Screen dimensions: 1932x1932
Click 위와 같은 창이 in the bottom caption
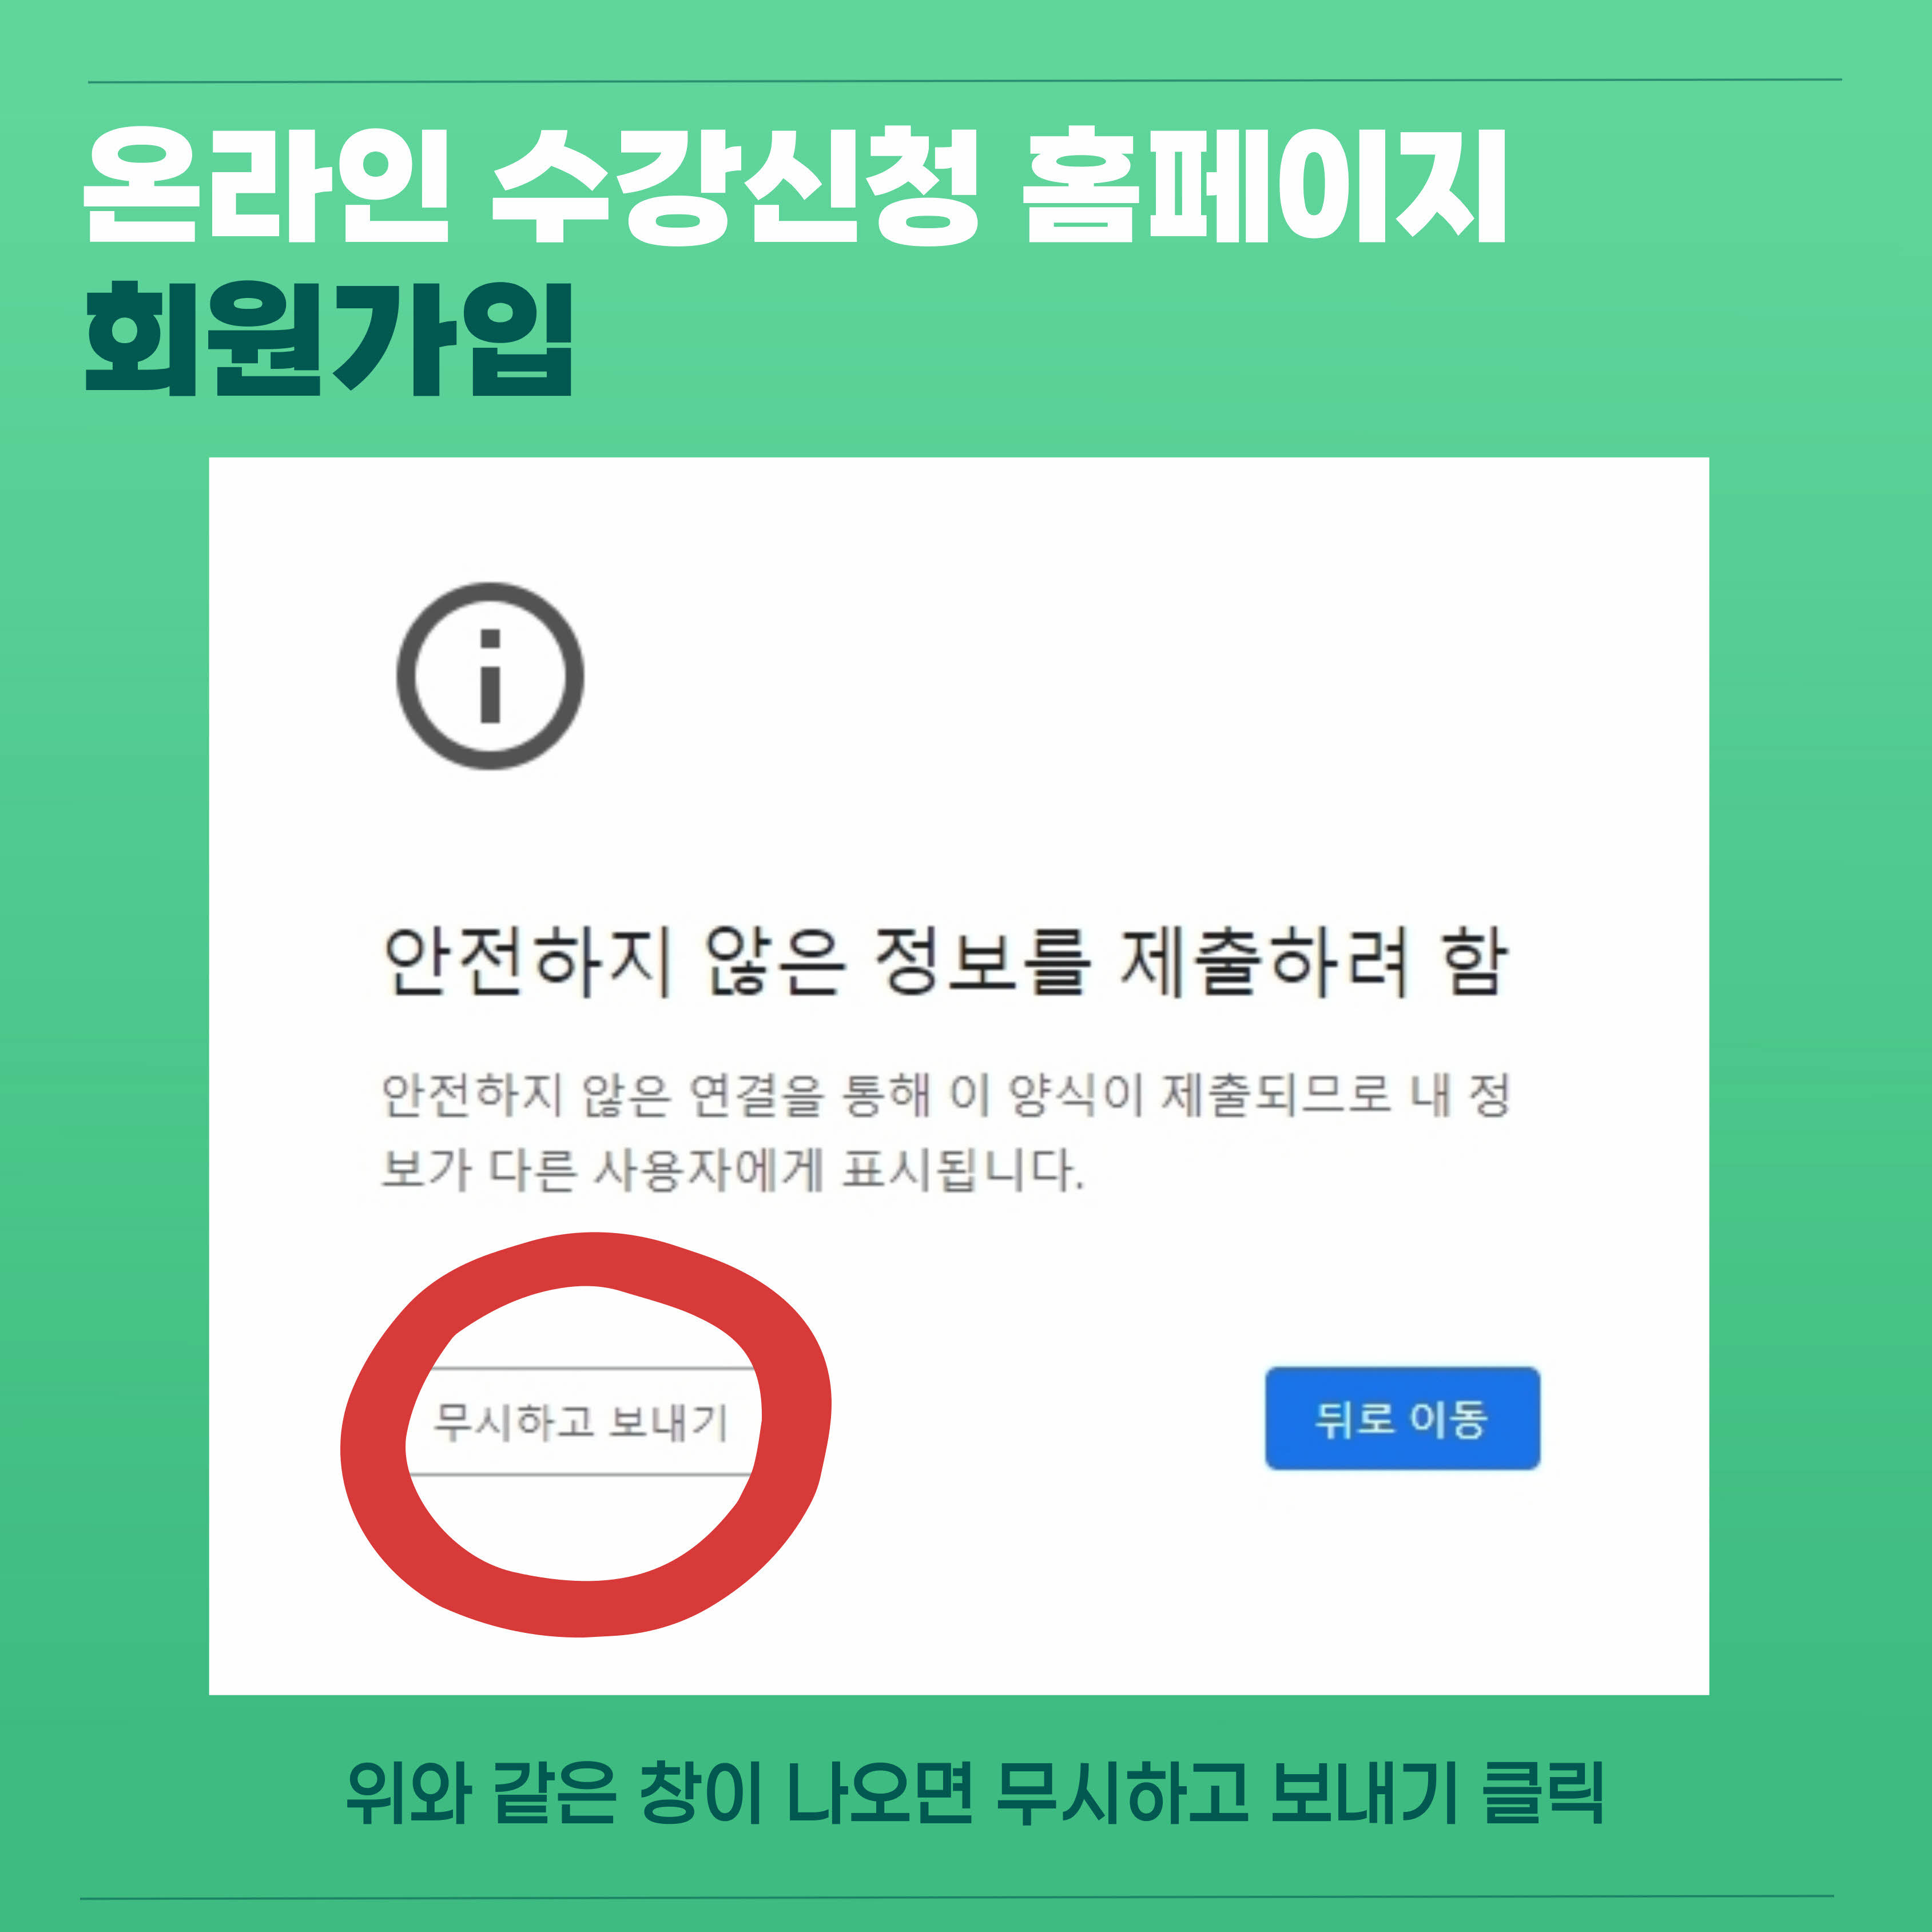point(554,1793)
